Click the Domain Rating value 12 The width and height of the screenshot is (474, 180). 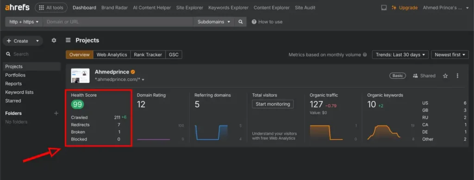coord(141,105)
